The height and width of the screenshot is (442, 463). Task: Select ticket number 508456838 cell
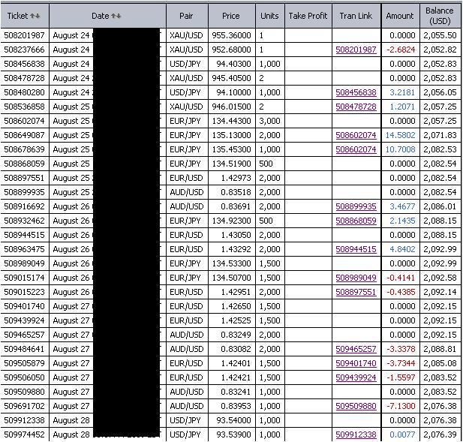click(24, 64)
